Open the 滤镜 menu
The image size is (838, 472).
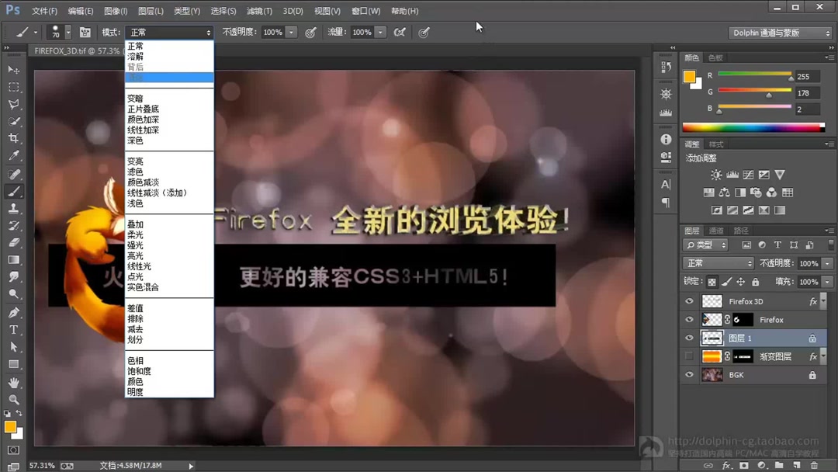(x=259, y=10)
